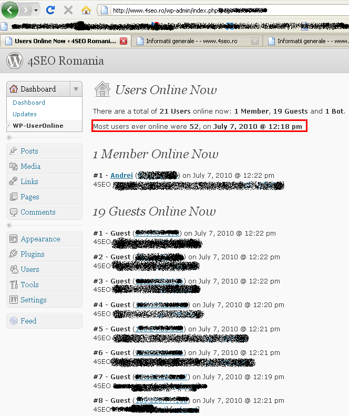Click the stop loading X icon
Image resolution: width=349 pixels, height=416 pixels.
pyautogui.click(x=68, y=10)
